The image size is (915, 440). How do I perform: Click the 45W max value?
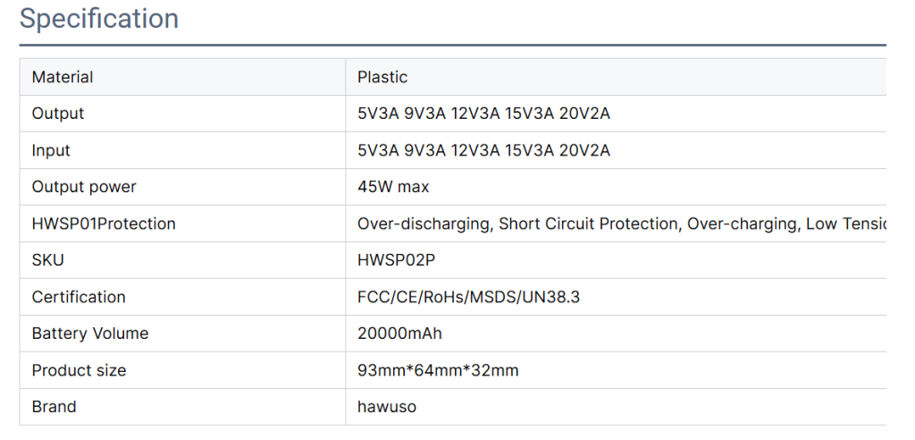pos(393,187)
